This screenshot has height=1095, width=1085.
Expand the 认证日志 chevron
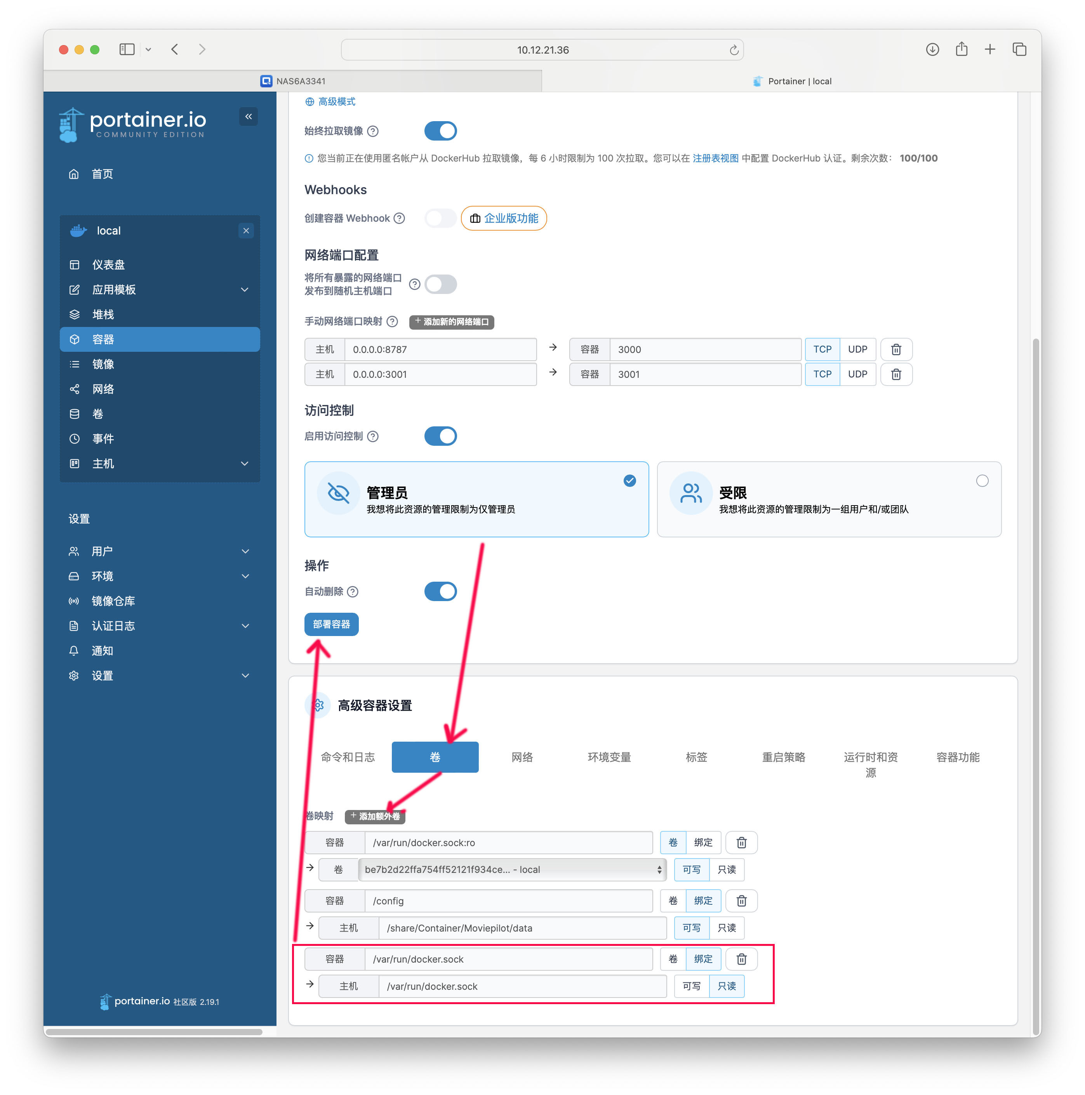point(245,626)
